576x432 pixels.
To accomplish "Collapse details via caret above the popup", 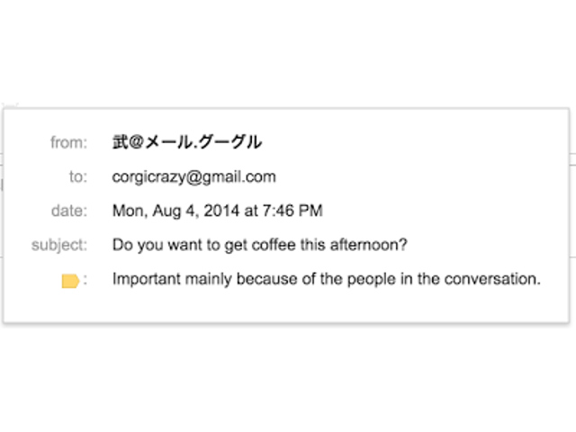I will 10,106.
